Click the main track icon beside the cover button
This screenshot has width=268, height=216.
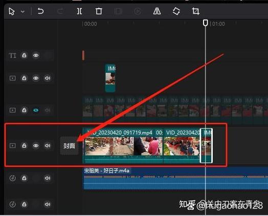tap(12, 145)
